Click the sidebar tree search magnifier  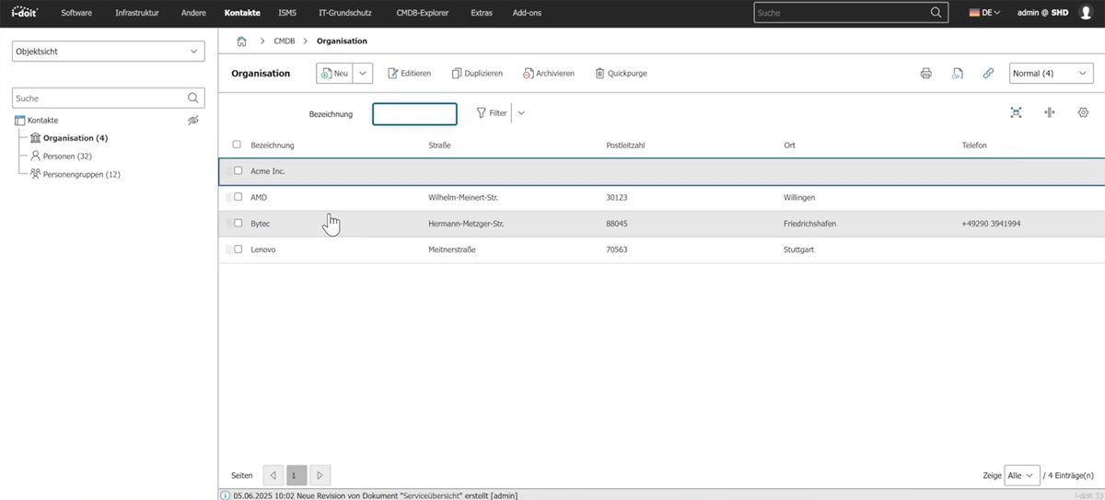coord(193,98)
